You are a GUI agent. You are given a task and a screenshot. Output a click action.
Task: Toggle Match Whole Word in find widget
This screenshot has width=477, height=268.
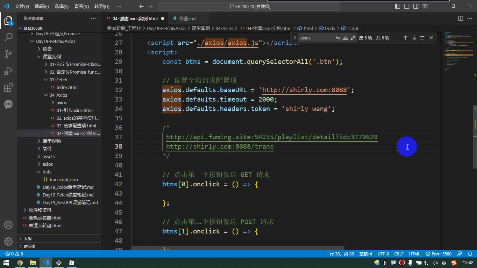click(346, 38)
